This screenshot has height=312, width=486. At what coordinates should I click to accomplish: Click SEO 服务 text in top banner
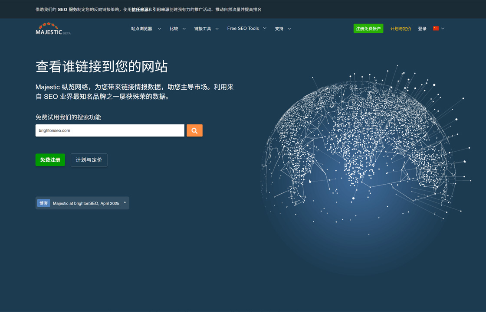[67, 10]
